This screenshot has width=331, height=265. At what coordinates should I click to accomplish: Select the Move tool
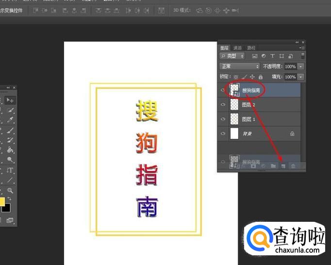pyautogui.click(x=10, y=100)
